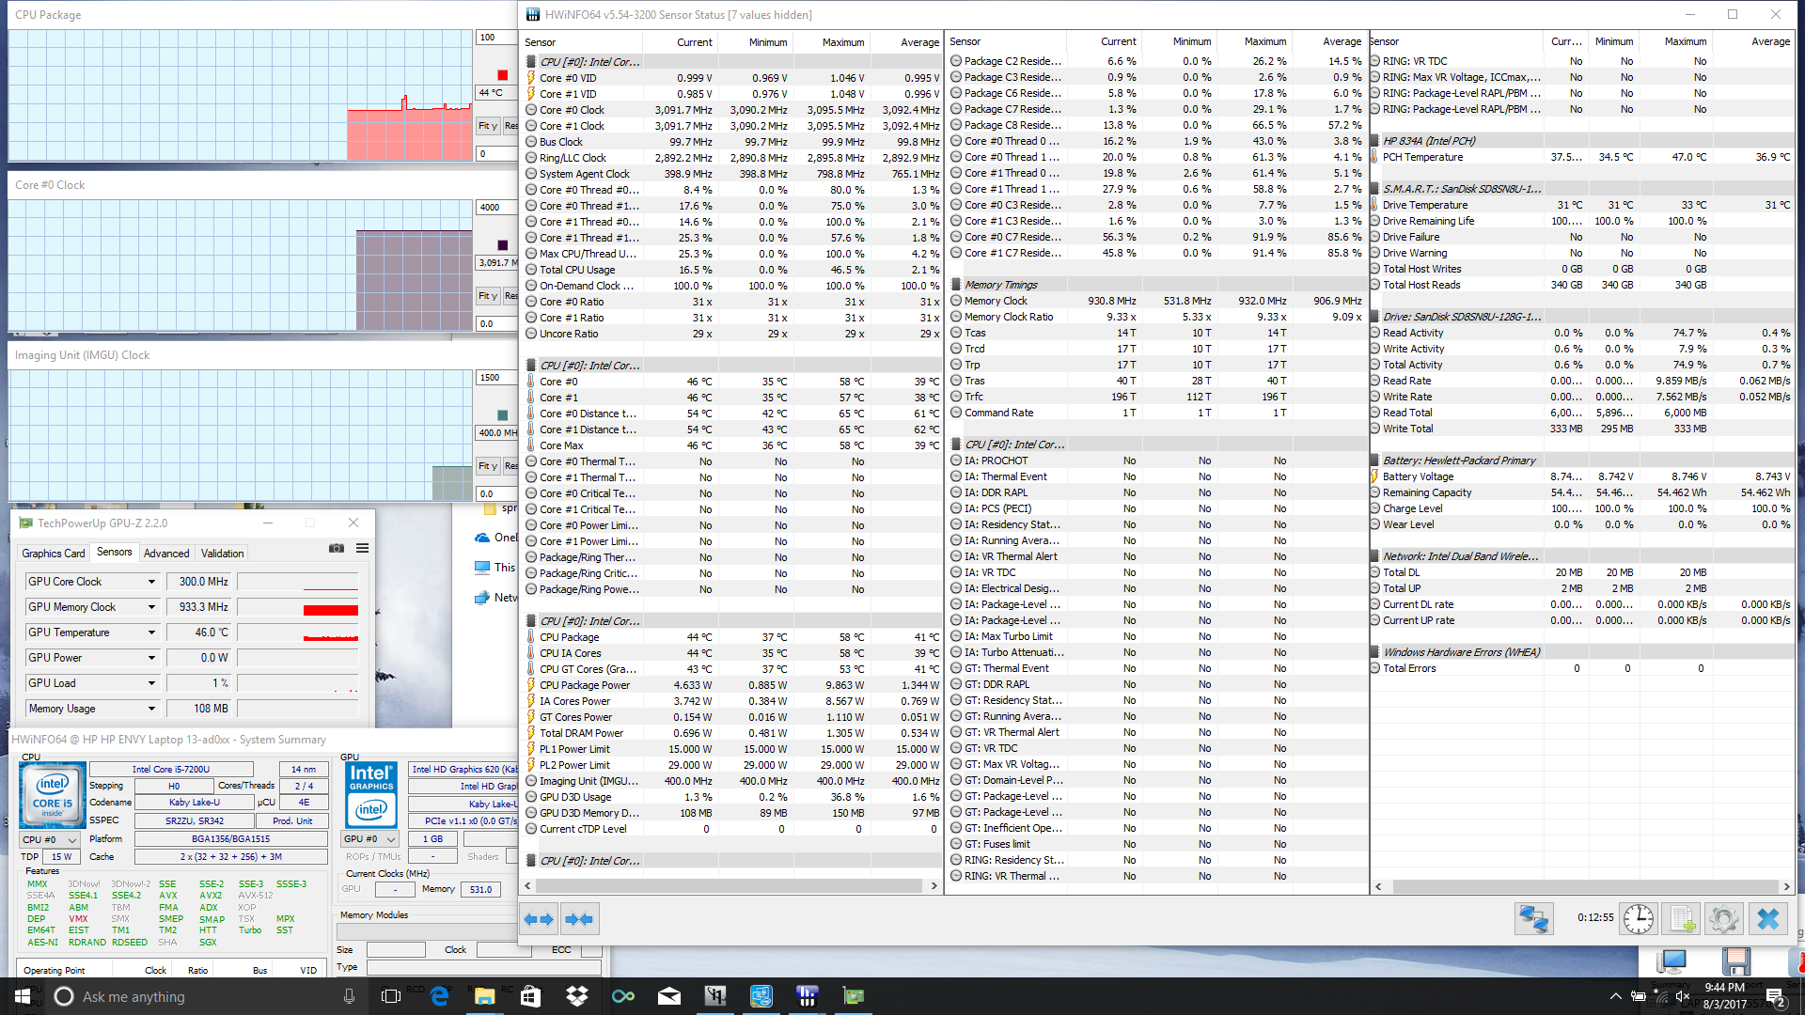The height and width of the screenshot is (1015, 1805).
Task: Select the GPU-Z Sensors tab
Action: pos(115,553)
